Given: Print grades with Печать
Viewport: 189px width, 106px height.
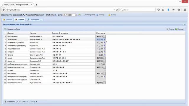Looking at the screenshot, I should 170,29.
